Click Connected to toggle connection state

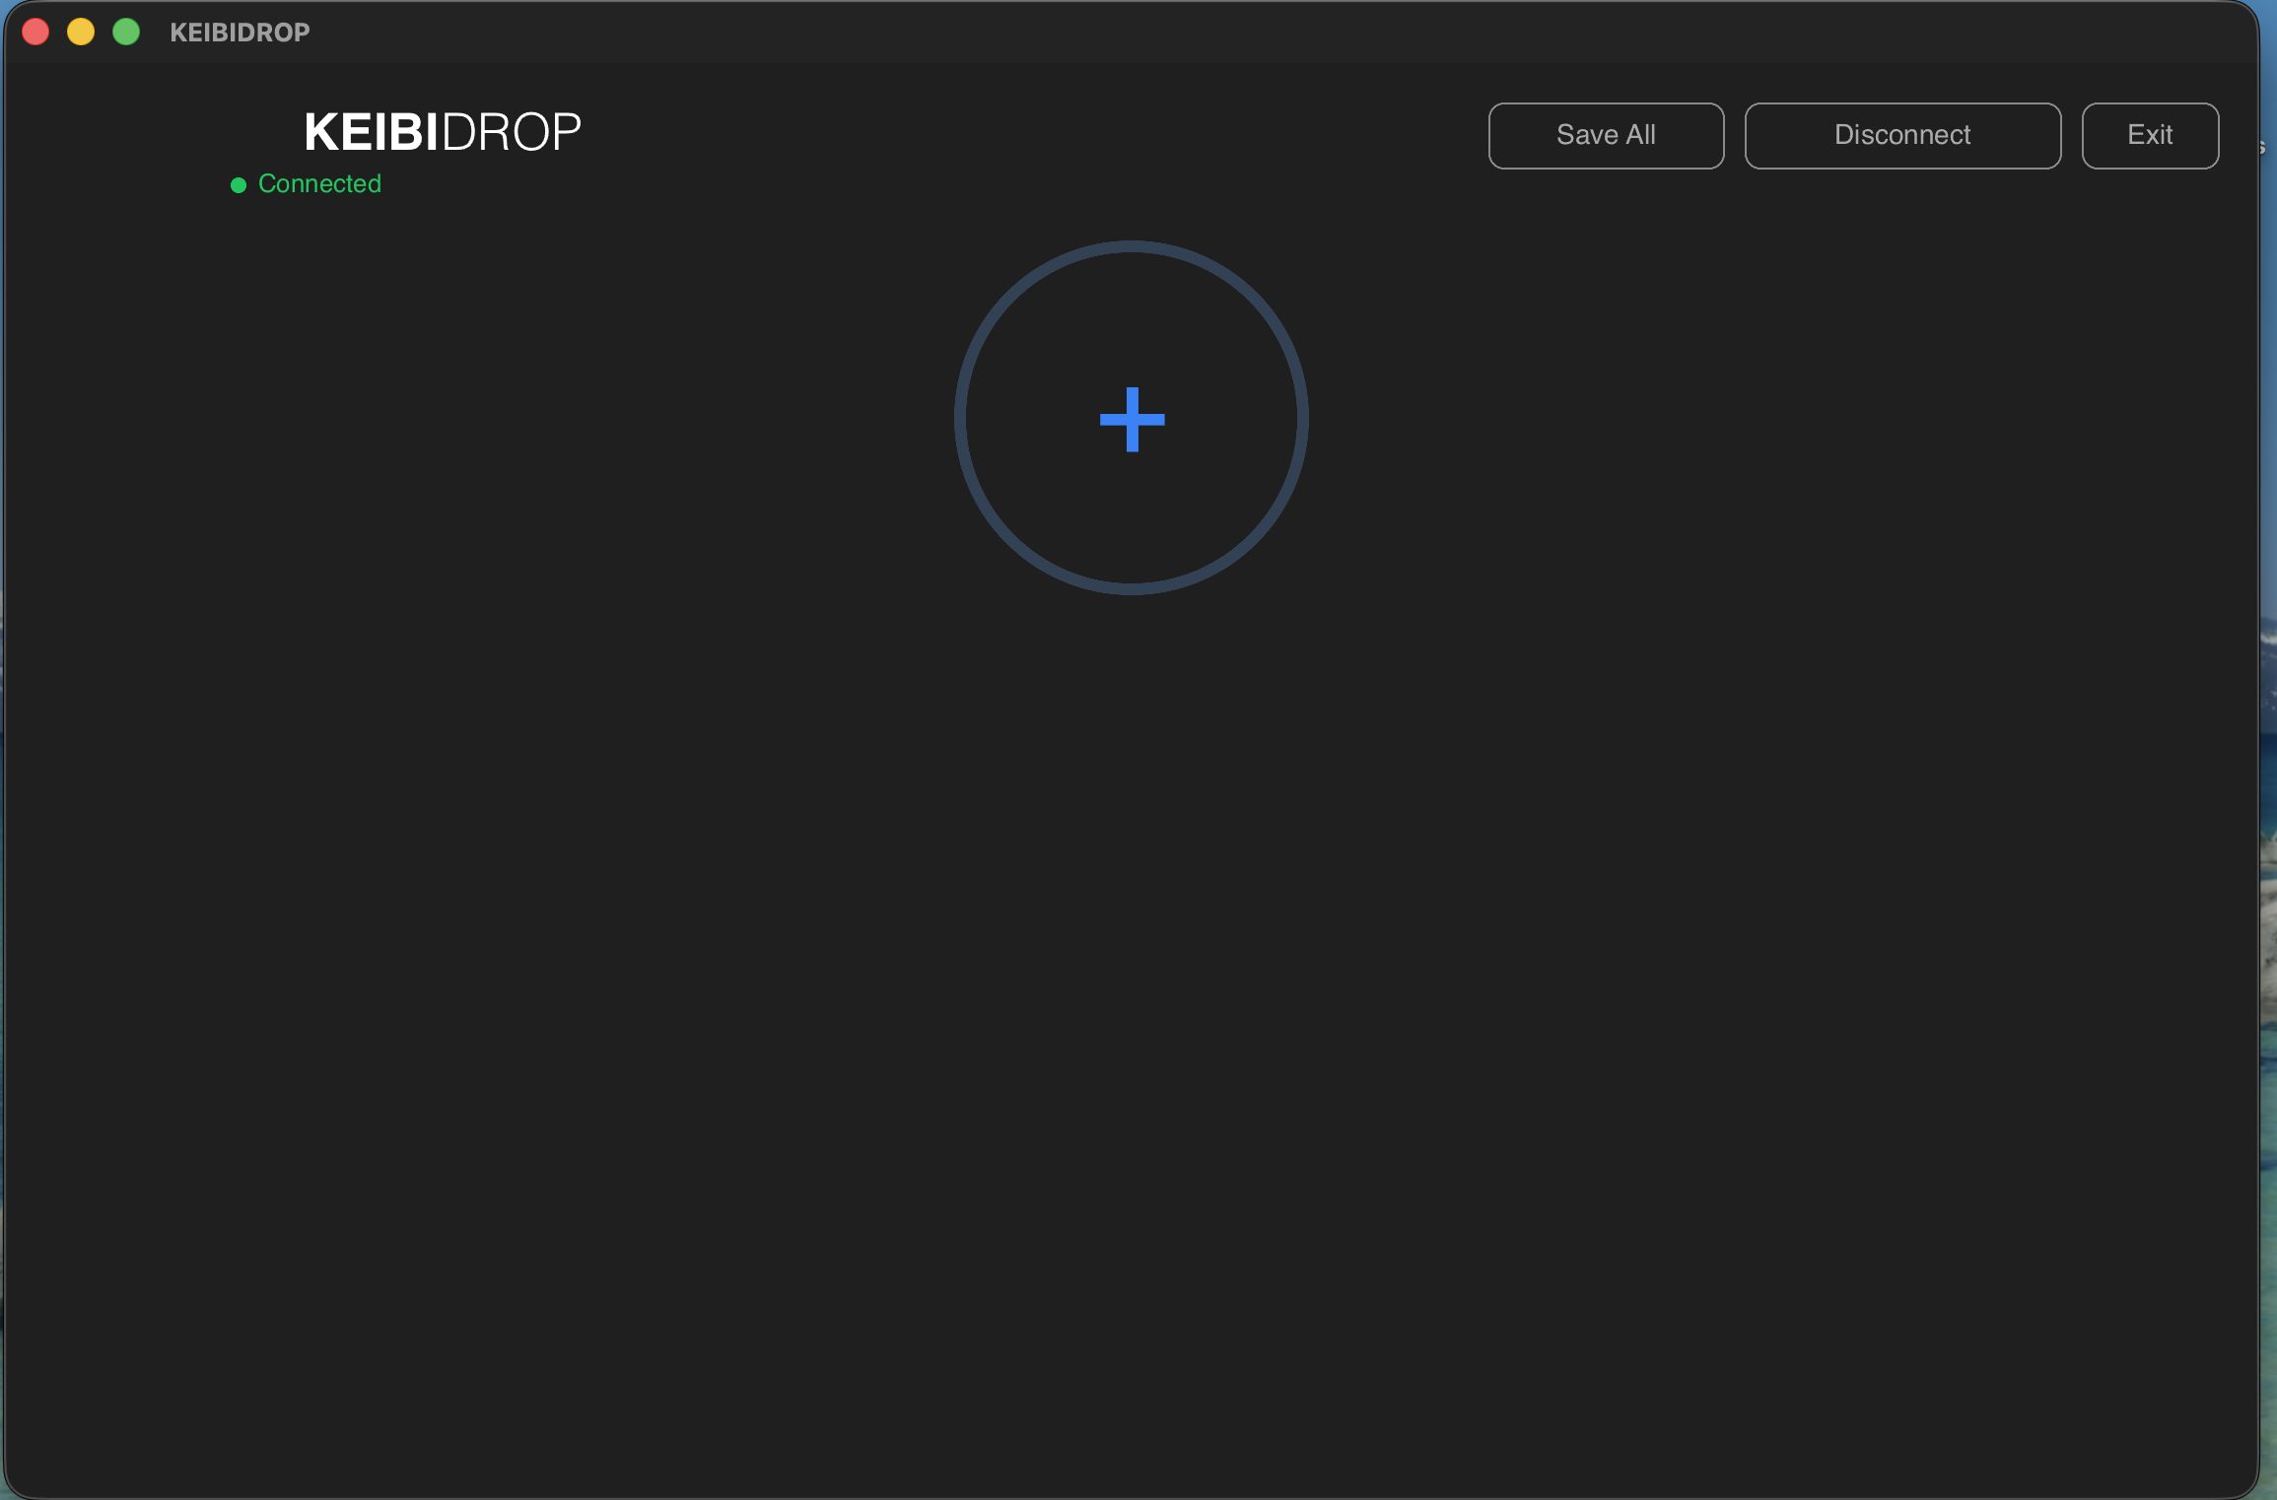tap(318, 183)
